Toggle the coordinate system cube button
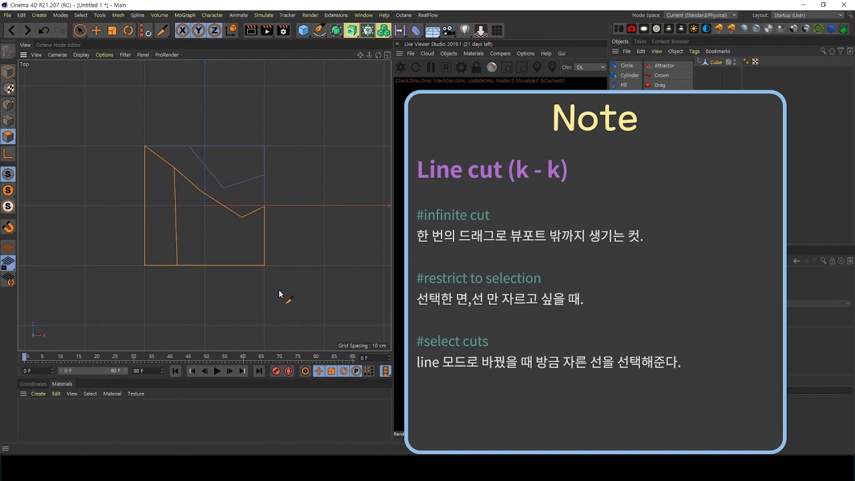Viewport: 855px width, 481px height. click(231, 30)
